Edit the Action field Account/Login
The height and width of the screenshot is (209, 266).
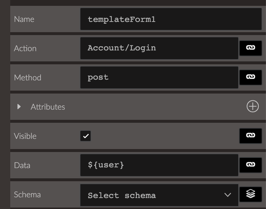click(159, 48)
